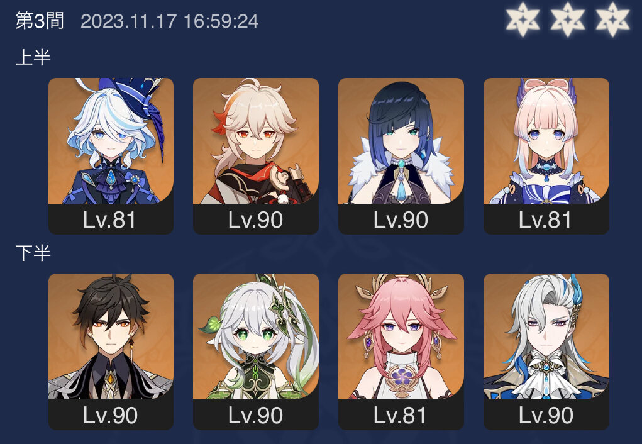Click Lv.90 label under Neuvillette
This screenshot has height=444, width=642.
546,415
